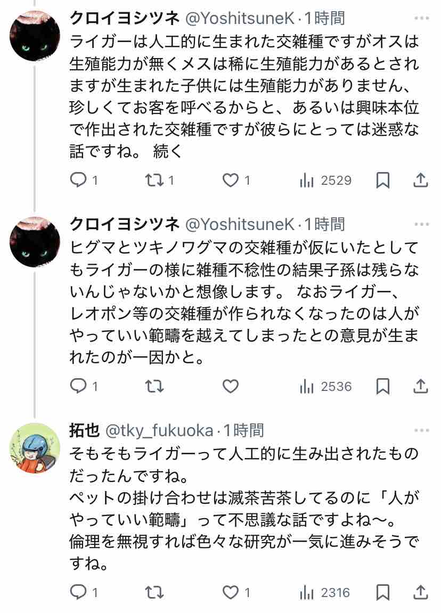Reply to the ヒグマとツキノワグマ tweet
Viewport: 441px width, 613px height.
pos(83,386)
